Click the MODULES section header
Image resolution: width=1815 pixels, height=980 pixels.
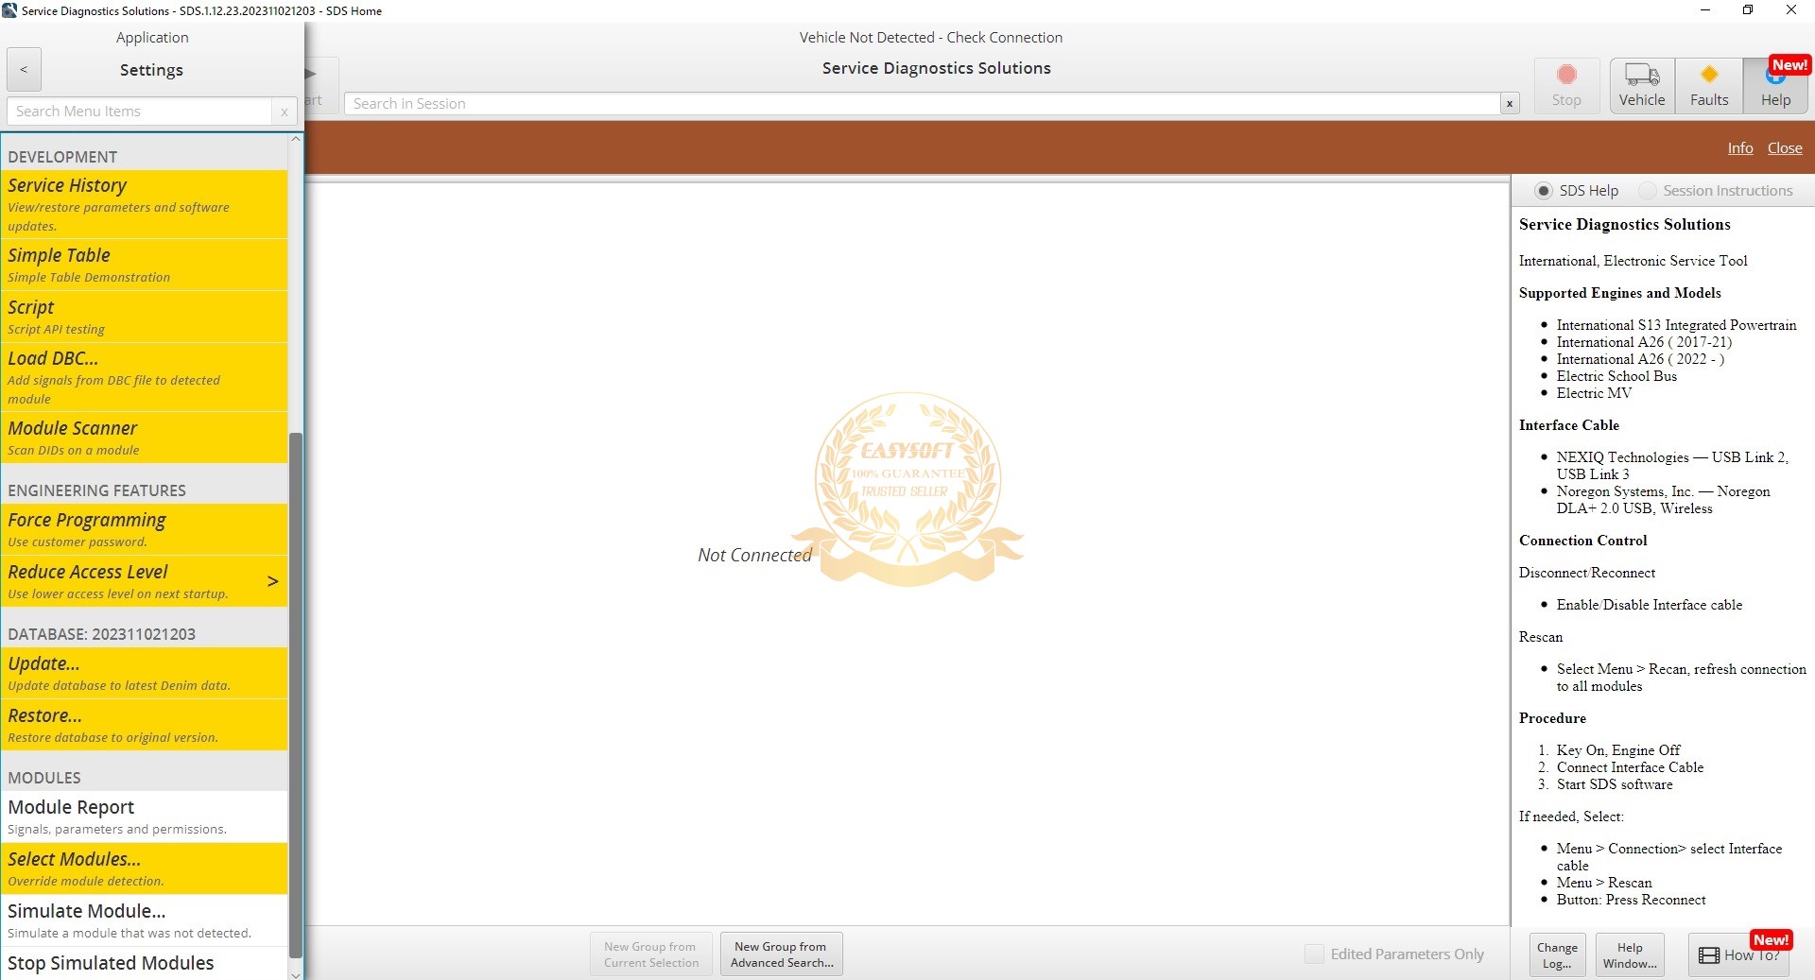[x=44, y=778]
